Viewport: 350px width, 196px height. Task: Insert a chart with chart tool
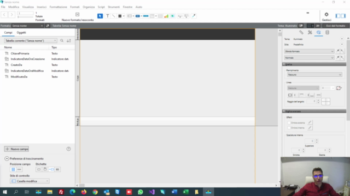click(166, 16)
